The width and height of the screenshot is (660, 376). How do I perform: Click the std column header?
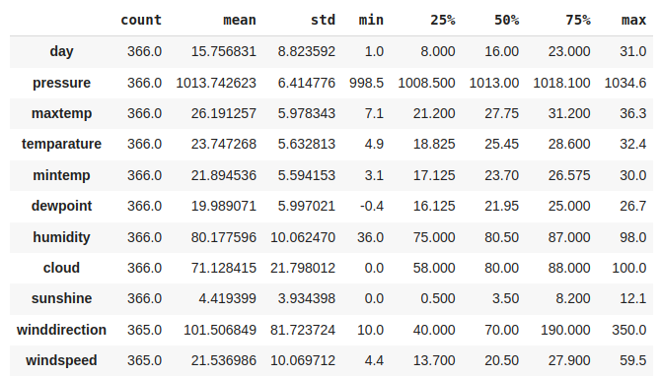(x=323, y=20)
